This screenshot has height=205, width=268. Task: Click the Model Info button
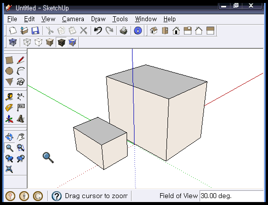coord(138,31)
